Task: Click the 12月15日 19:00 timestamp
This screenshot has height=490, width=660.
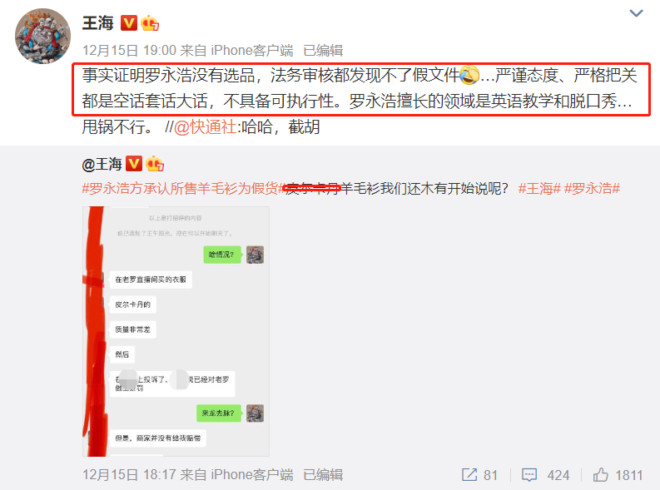Action: click(x=129, y=51)
